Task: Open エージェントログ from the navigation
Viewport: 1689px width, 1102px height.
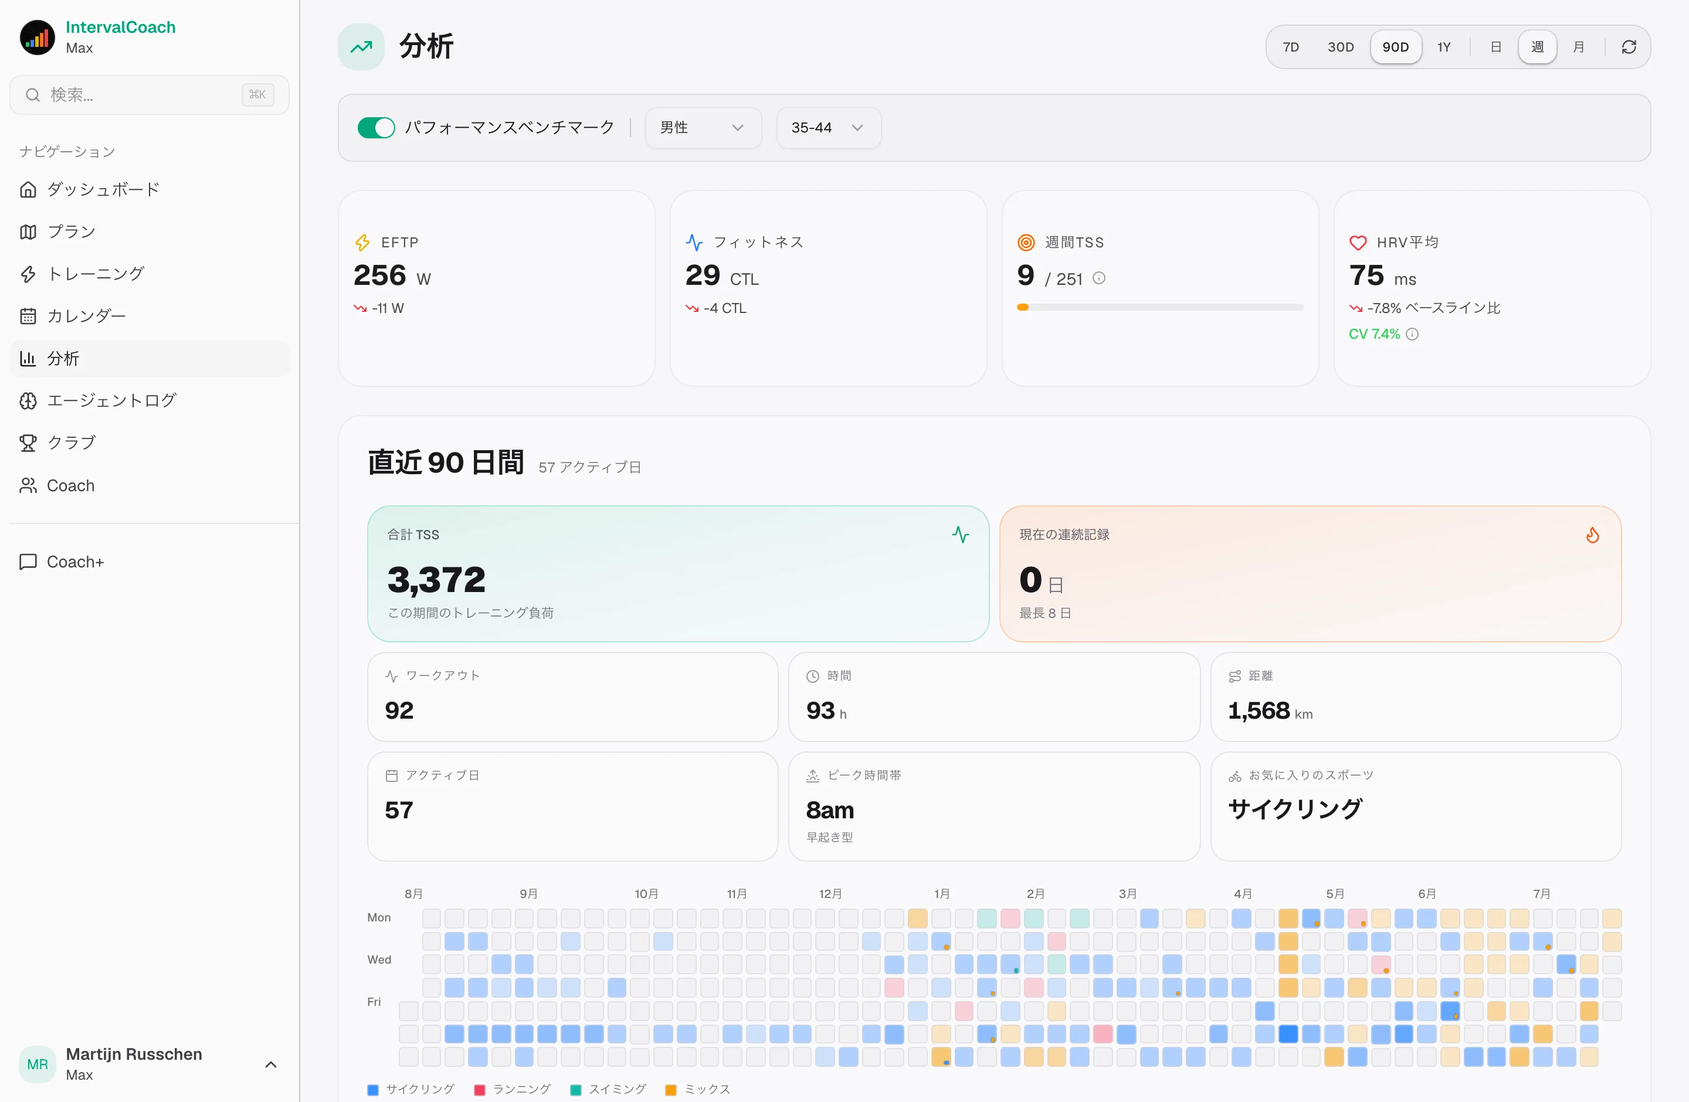Action: click(149, 401)
